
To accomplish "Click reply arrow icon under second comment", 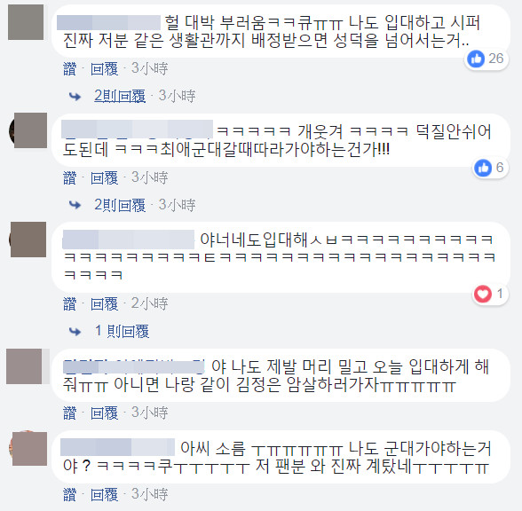I will coord(75,205).
